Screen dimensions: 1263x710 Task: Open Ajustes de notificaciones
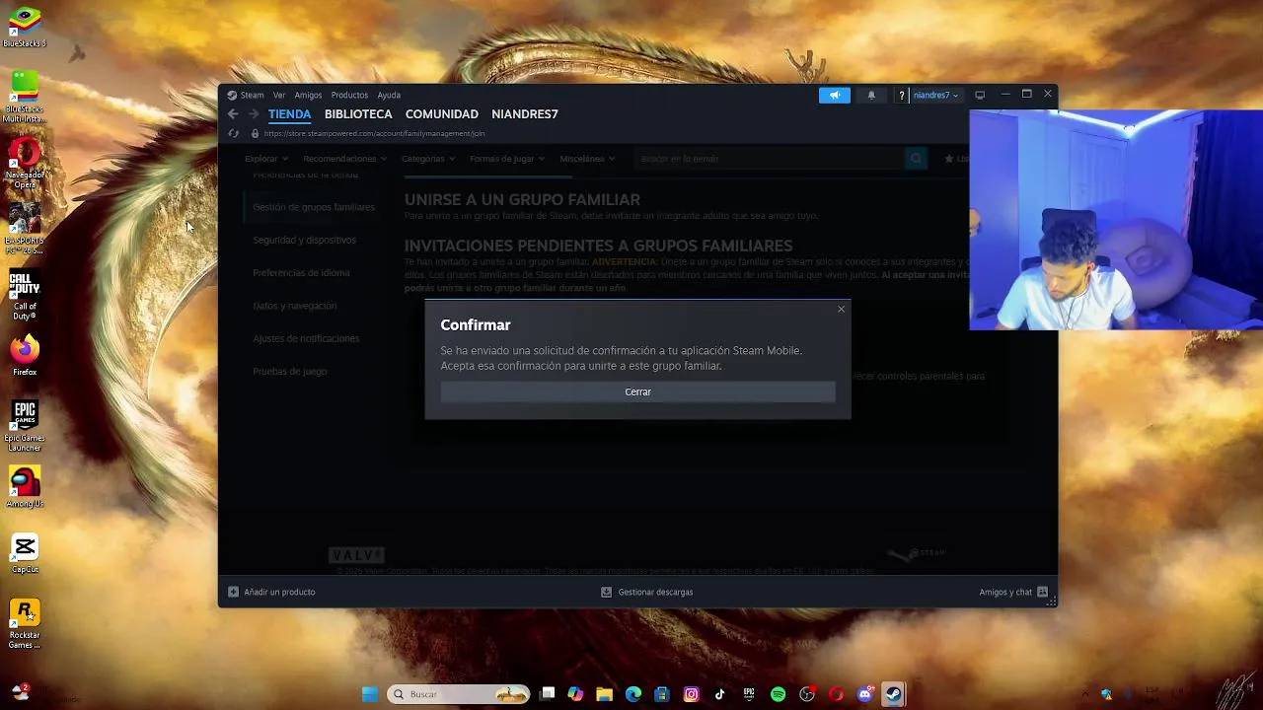306,338
